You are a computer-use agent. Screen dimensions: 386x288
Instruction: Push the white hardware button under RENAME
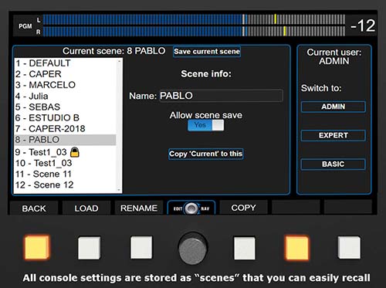point(141,248)
